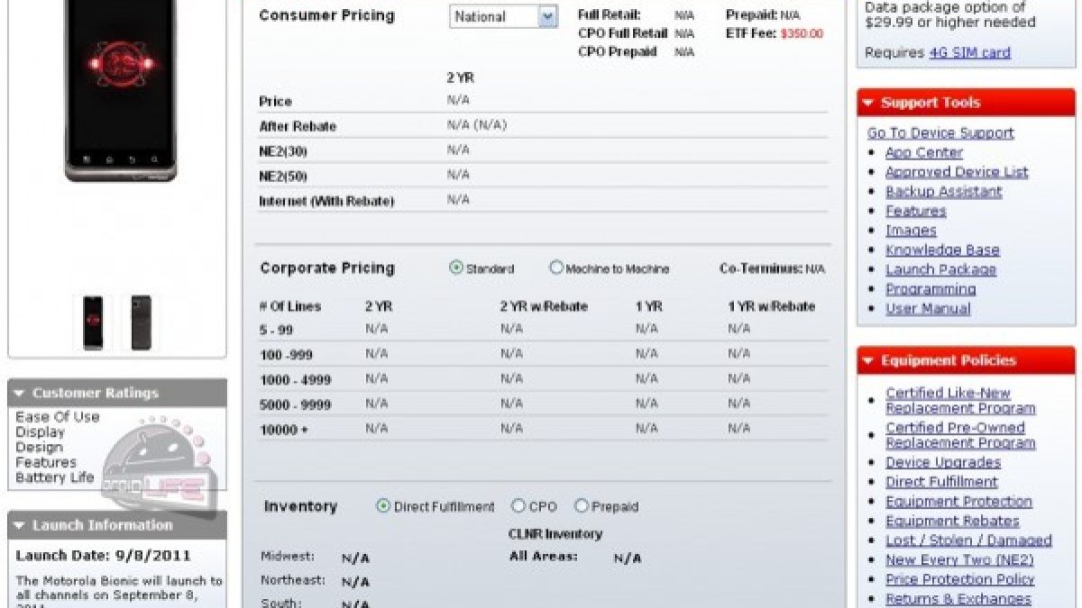
Task: Open the New Every Two (NE2) link
Action: [x=959, y=559]
